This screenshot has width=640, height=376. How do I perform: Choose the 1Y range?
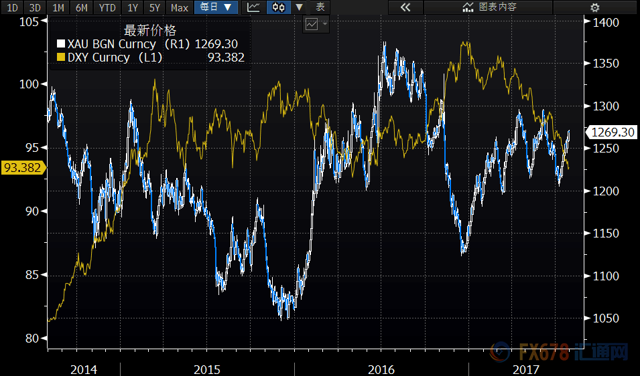[133, 7]
